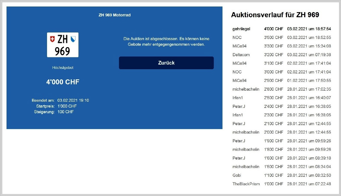Image resolution: width=341 pixels, height=196 pixels.
Task: Click the Zurück button
Action: pos(166,63)
